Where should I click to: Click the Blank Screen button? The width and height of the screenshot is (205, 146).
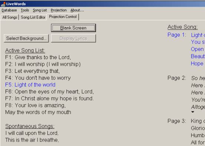click(73, 28)
